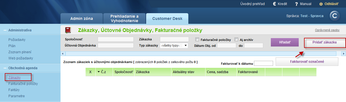This screenshot has height=102, width=346.
Task: Click the X column header
Action: 90,72
